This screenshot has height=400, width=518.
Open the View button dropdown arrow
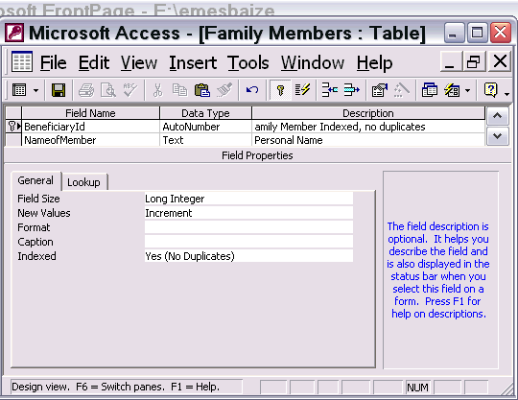tap(35, 90)
